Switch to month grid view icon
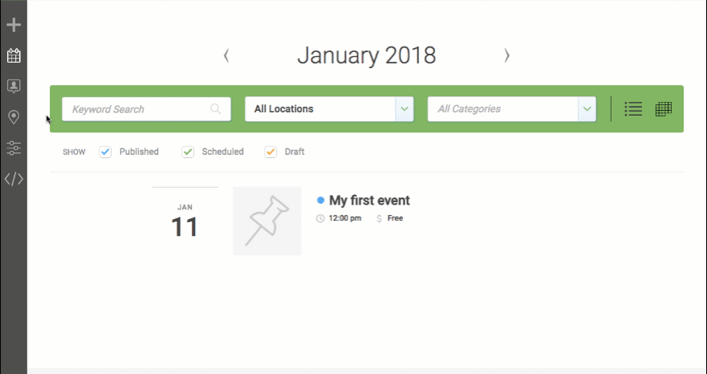This screenshot has width=707, height=374. point(663,108)
